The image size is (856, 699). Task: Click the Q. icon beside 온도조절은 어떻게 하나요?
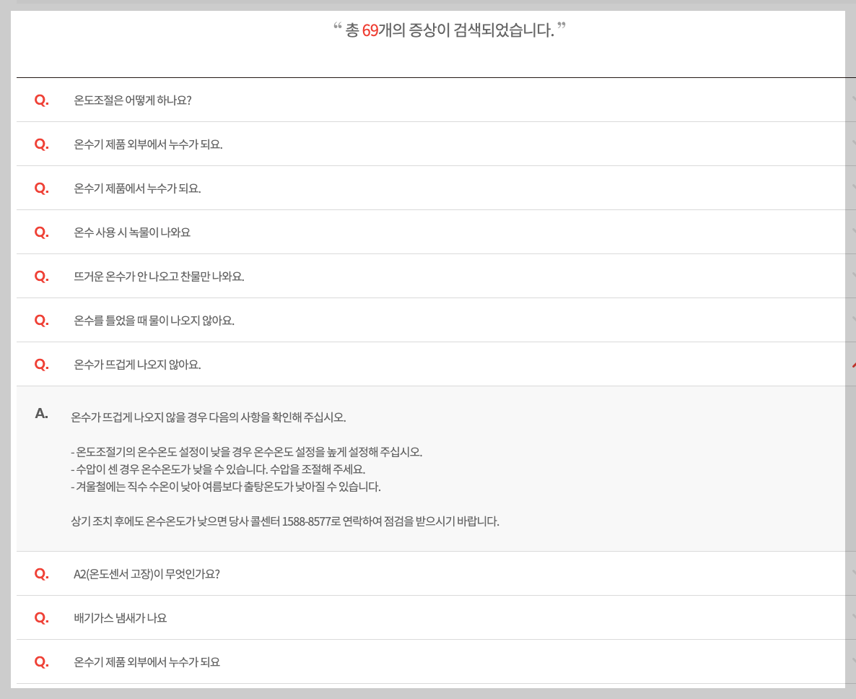tap(41, 100)
